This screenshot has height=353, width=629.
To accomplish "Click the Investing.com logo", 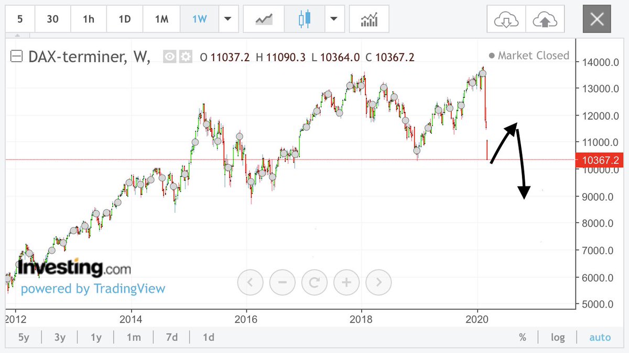I will pos(74,268).
